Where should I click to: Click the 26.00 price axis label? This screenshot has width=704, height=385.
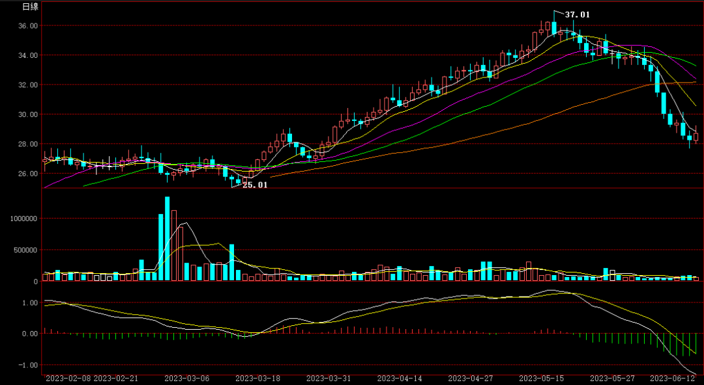point(28,174)
